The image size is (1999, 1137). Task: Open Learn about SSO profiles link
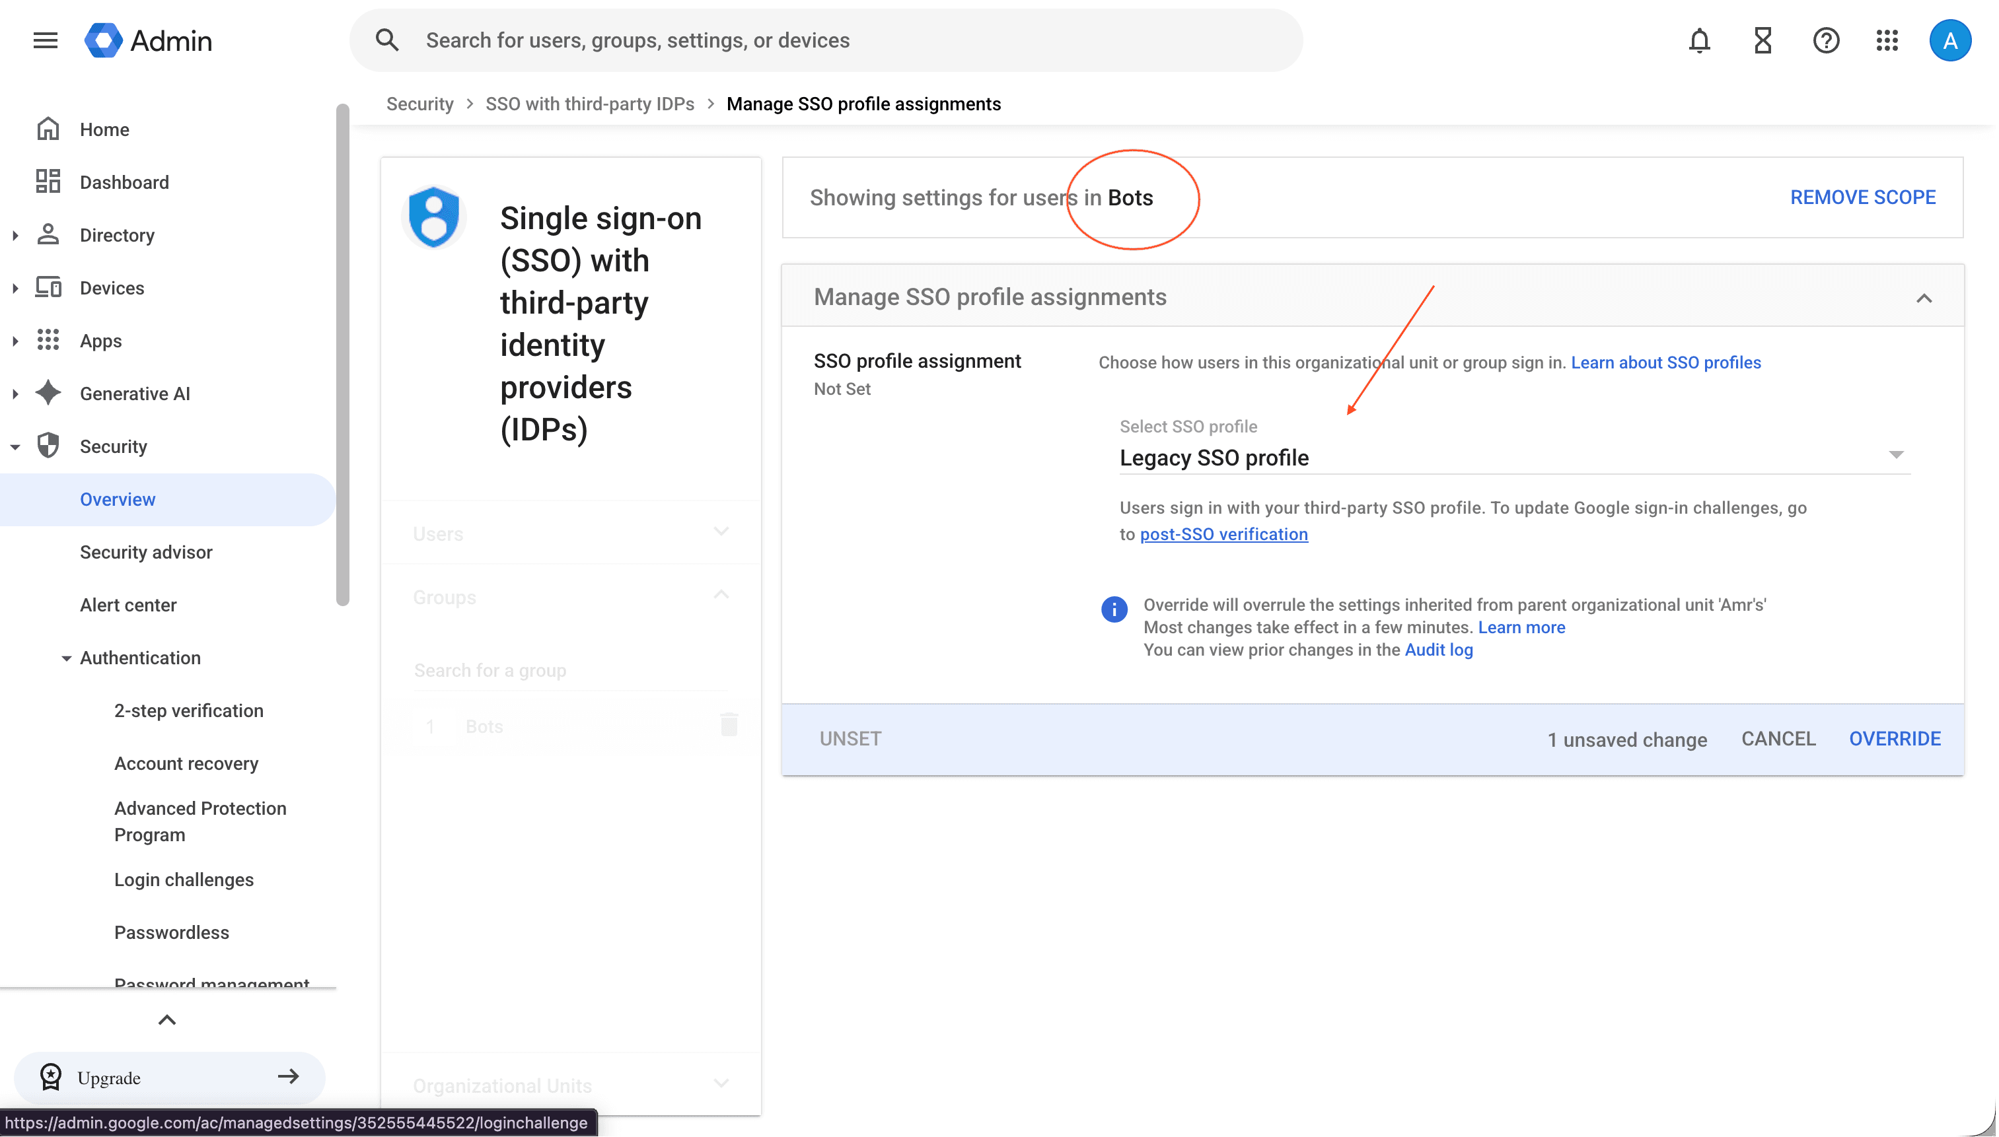tap(1666, 362)
